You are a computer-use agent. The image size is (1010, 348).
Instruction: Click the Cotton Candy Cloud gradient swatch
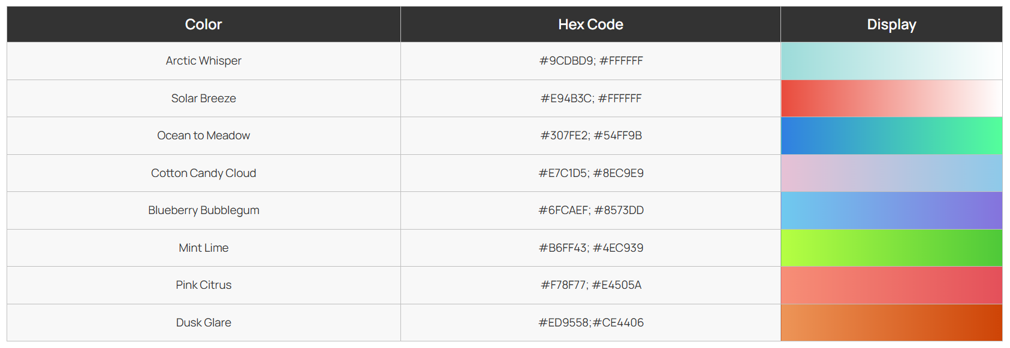(x=891, y=173)
